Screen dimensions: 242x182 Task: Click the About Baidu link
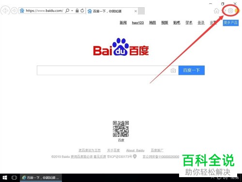(135, 150)
